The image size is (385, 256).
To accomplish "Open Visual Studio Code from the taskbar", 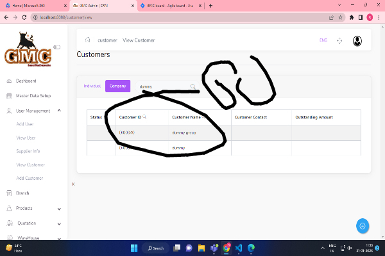I will point(239,248).
